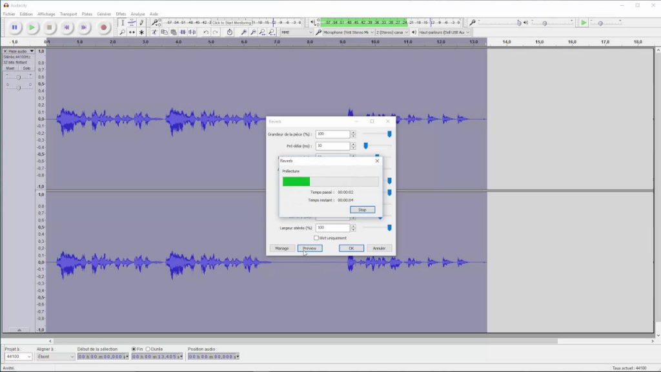This screenshot has height=372, width=661.
Task: Click the Silence audio icon
Action: [192, 32]
